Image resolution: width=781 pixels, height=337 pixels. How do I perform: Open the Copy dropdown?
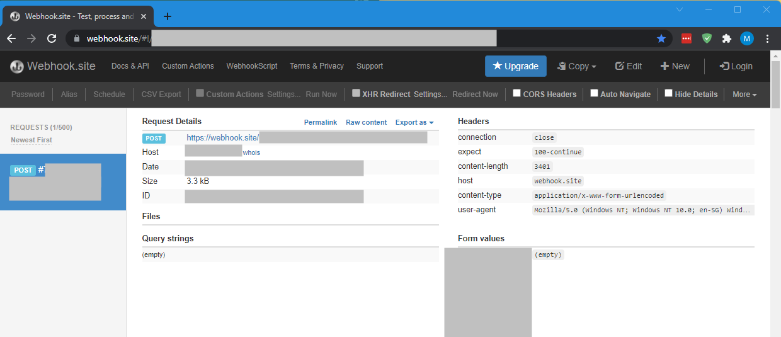click(x=576, y=66)
